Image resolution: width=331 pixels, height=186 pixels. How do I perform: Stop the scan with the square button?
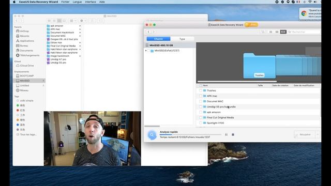pos(233,134)
